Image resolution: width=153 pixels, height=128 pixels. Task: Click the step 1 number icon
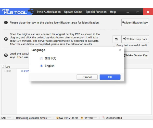click(6, 23)
